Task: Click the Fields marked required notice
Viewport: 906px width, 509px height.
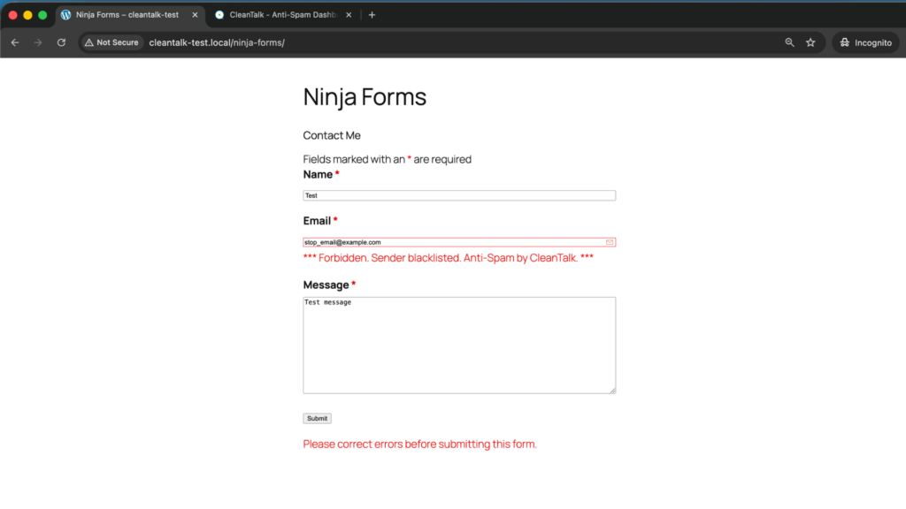Action: [388, 159]
